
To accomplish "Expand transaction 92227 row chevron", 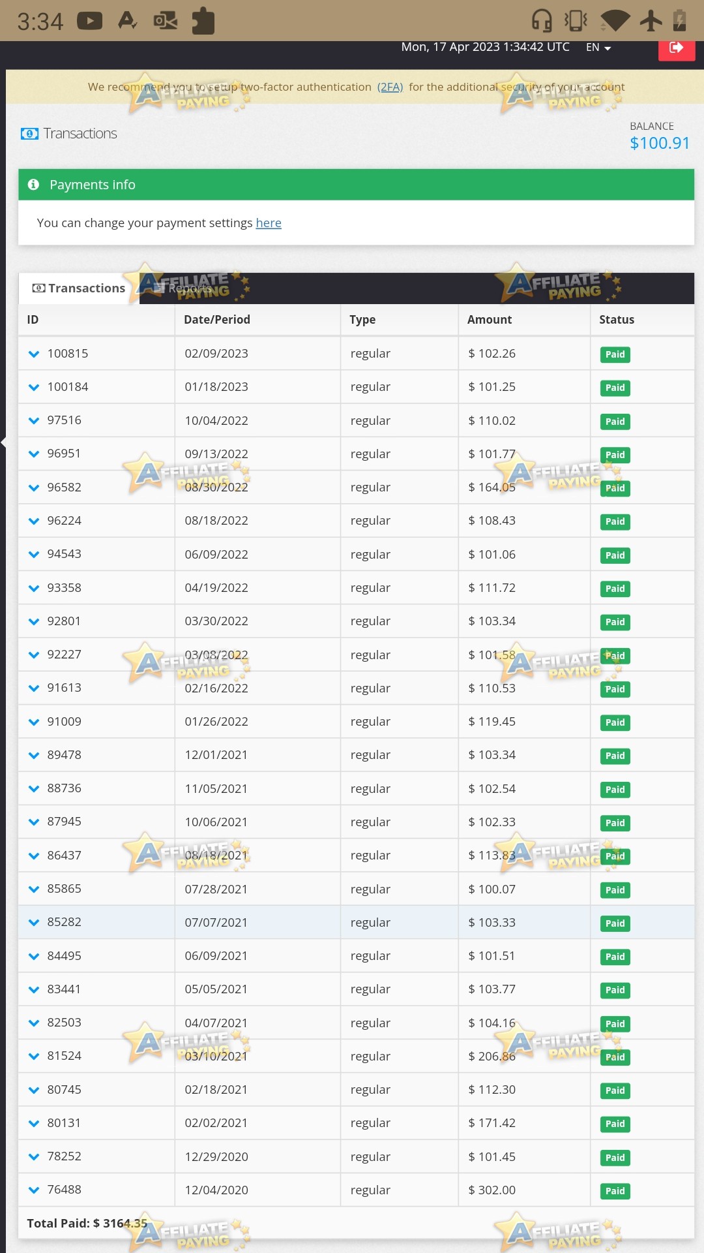I will pyautogui.click(x=34, y=655).
